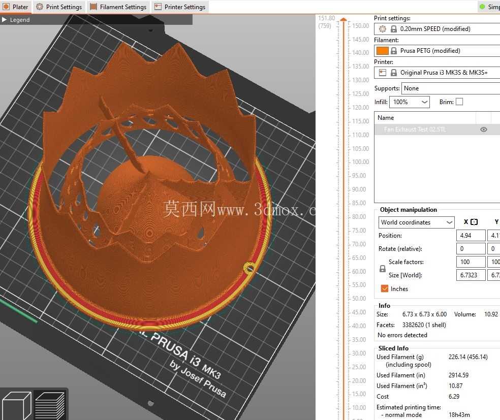
Task: Open the Infill 100% dropdown
Action: (x=410, y=102)
